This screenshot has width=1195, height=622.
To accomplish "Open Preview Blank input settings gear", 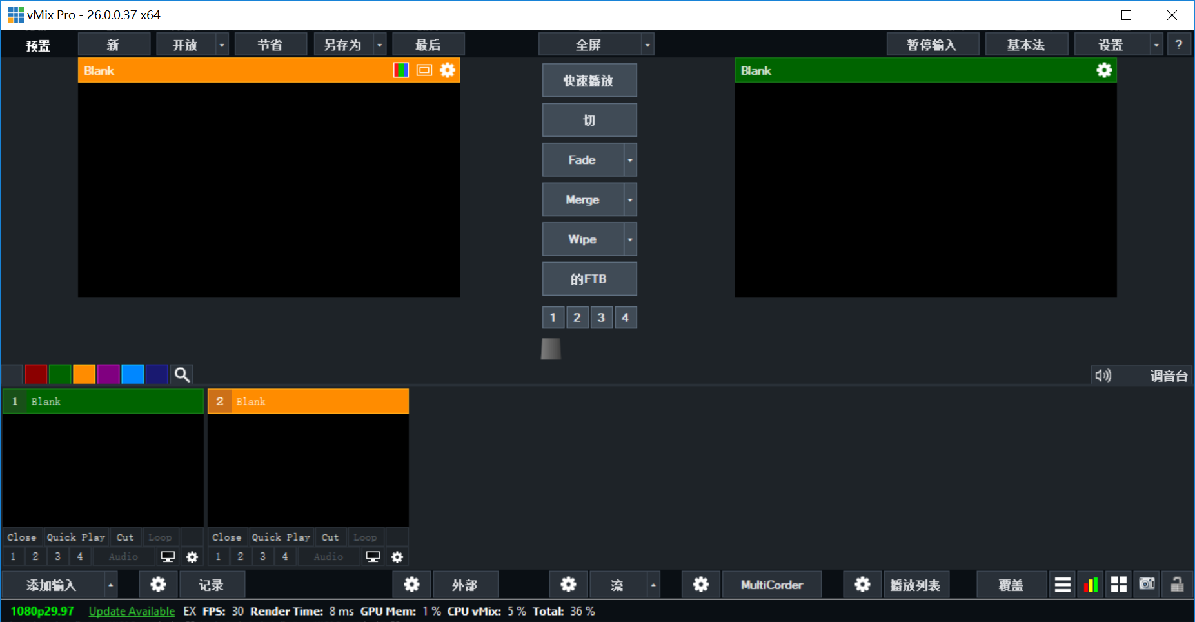I will click(x=448, y=70).
